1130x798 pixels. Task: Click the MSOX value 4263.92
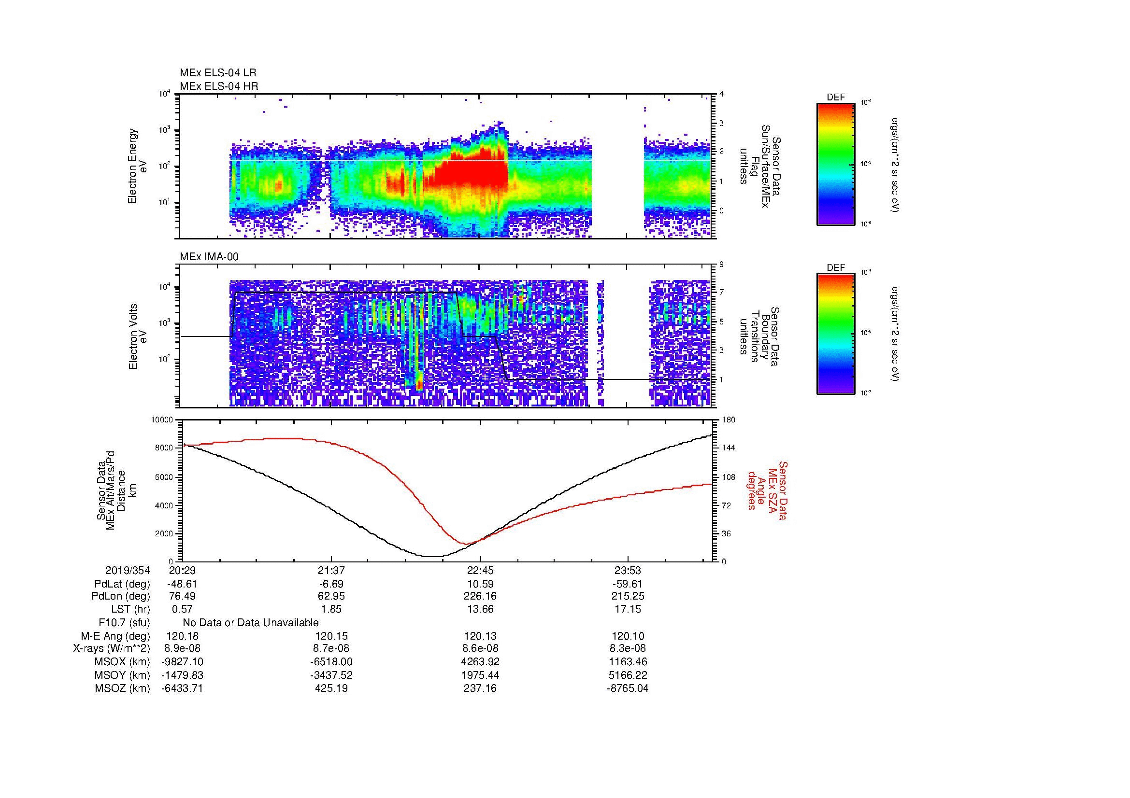coord(480,662)
